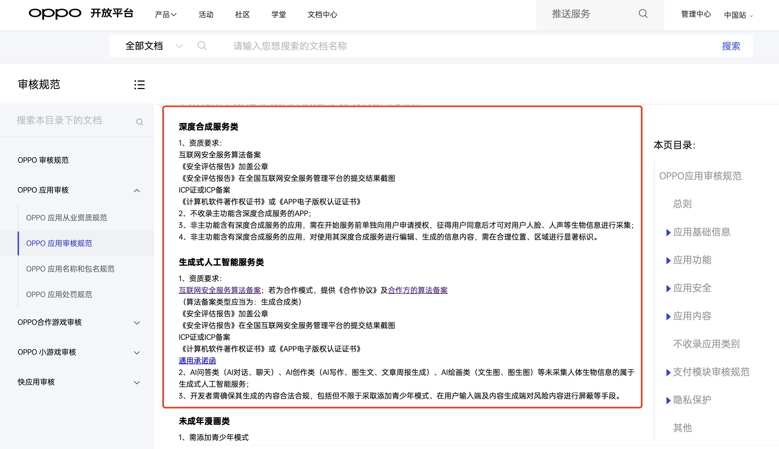Expand the 应用功能 triangle in page directory
The width and height of the screenshot is (779, 449).
pos(668,260)
